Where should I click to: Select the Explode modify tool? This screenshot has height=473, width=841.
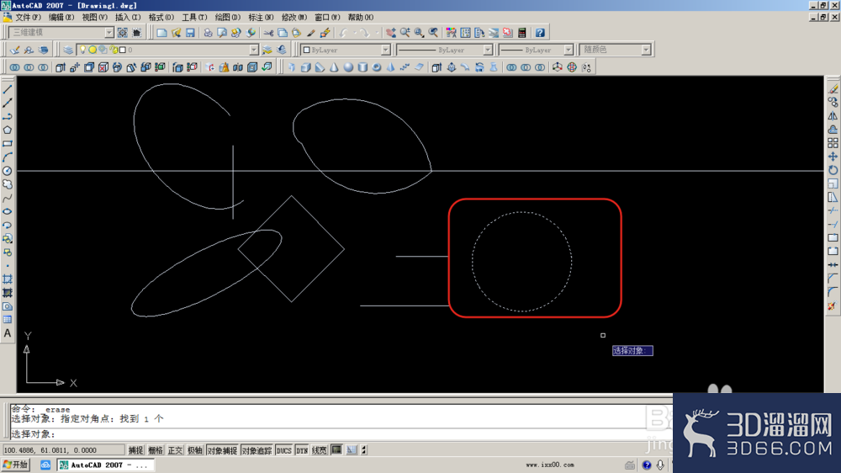coord(833,306)
